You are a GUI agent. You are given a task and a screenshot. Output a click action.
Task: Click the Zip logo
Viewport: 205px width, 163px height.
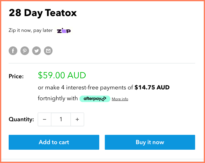pyautogui.click(x=64, y=31)
